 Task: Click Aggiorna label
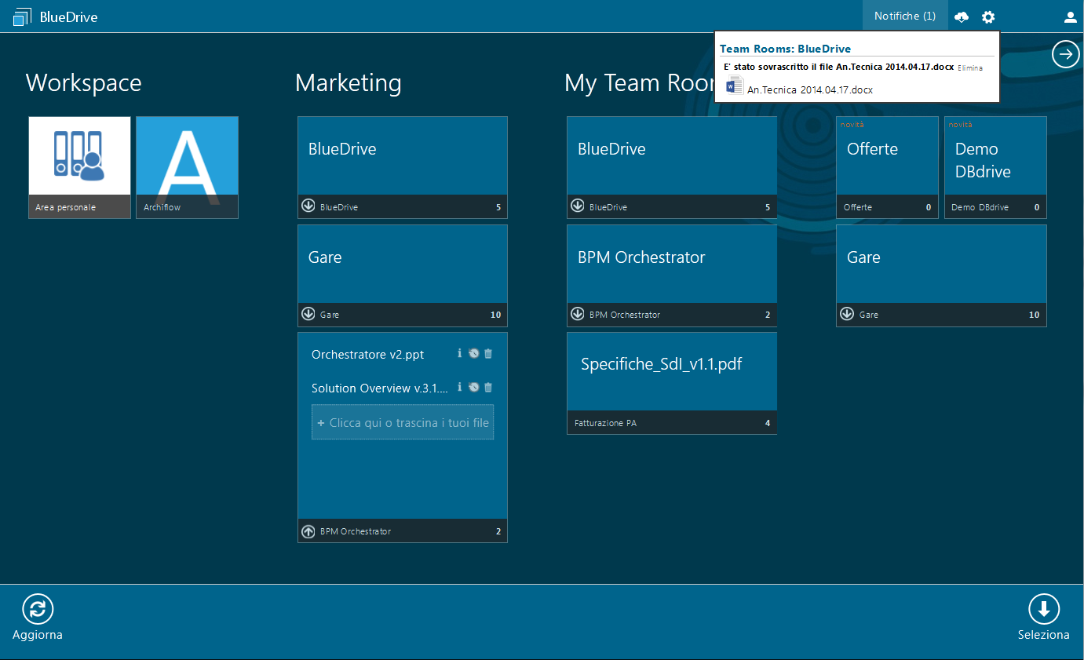pos(38,635)
